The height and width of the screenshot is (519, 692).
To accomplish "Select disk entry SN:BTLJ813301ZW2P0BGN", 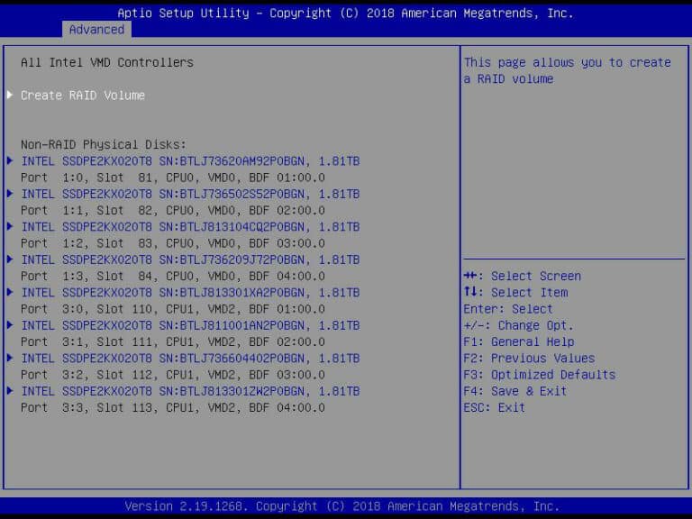I will coord(190,391).
